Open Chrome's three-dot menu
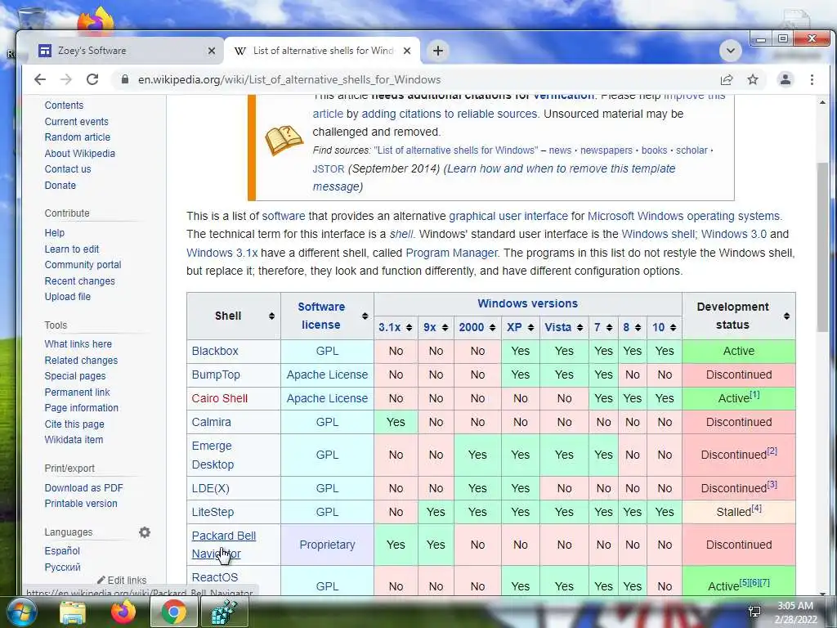Image resolution: width=837 pixels, height=628 pixels. click(x=812, y=79)
